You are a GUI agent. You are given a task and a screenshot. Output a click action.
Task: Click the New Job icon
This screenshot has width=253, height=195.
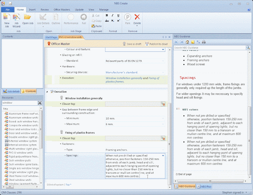coord(7,17)
